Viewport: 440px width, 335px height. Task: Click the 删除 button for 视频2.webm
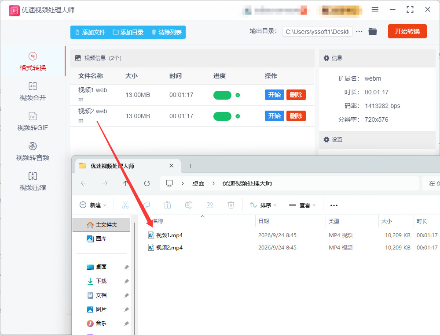[296, 116]
